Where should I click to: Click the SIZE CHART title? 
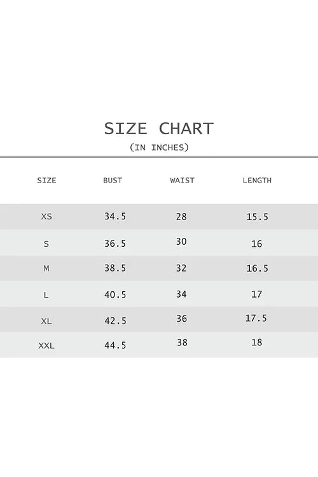[159, 128]
